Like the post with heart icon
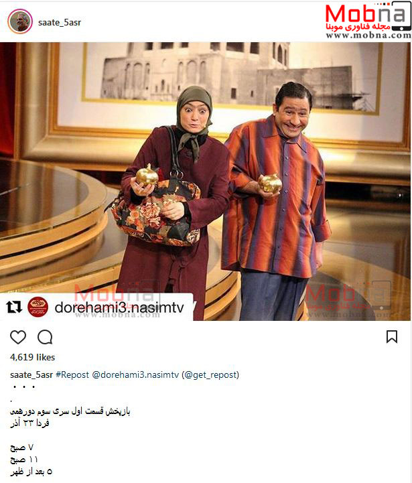This screenshot has width=412, height=483. 18,337
